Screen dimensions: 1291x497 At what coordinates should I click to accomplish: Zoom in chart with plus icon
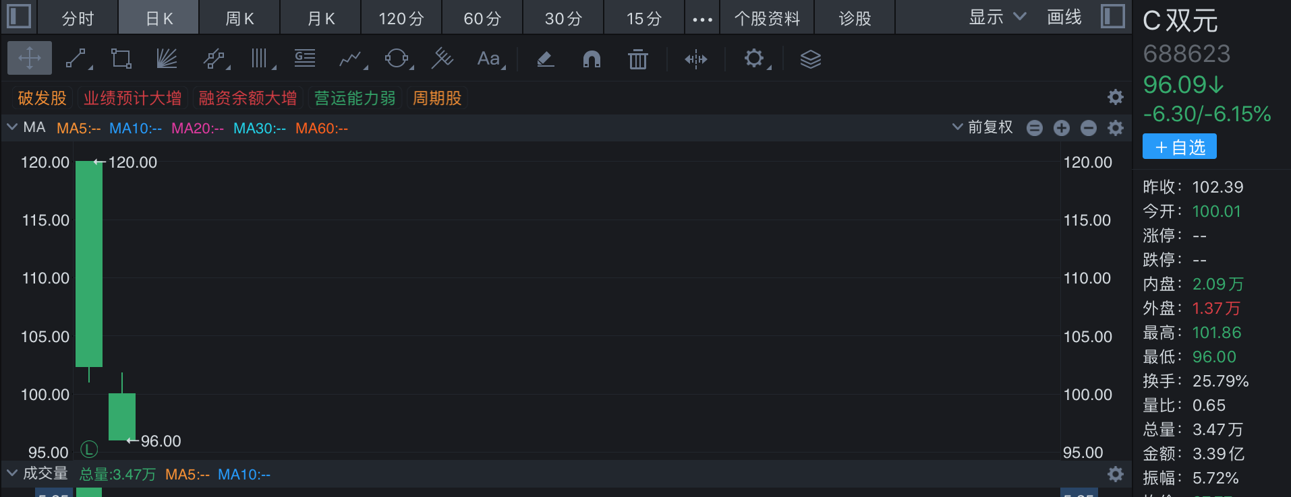pyautogui.click(x=1062, y=128)
